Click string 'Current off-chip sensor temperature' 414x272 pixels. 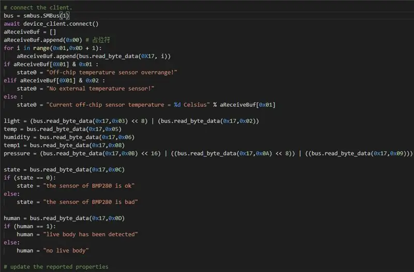(107, 105)
